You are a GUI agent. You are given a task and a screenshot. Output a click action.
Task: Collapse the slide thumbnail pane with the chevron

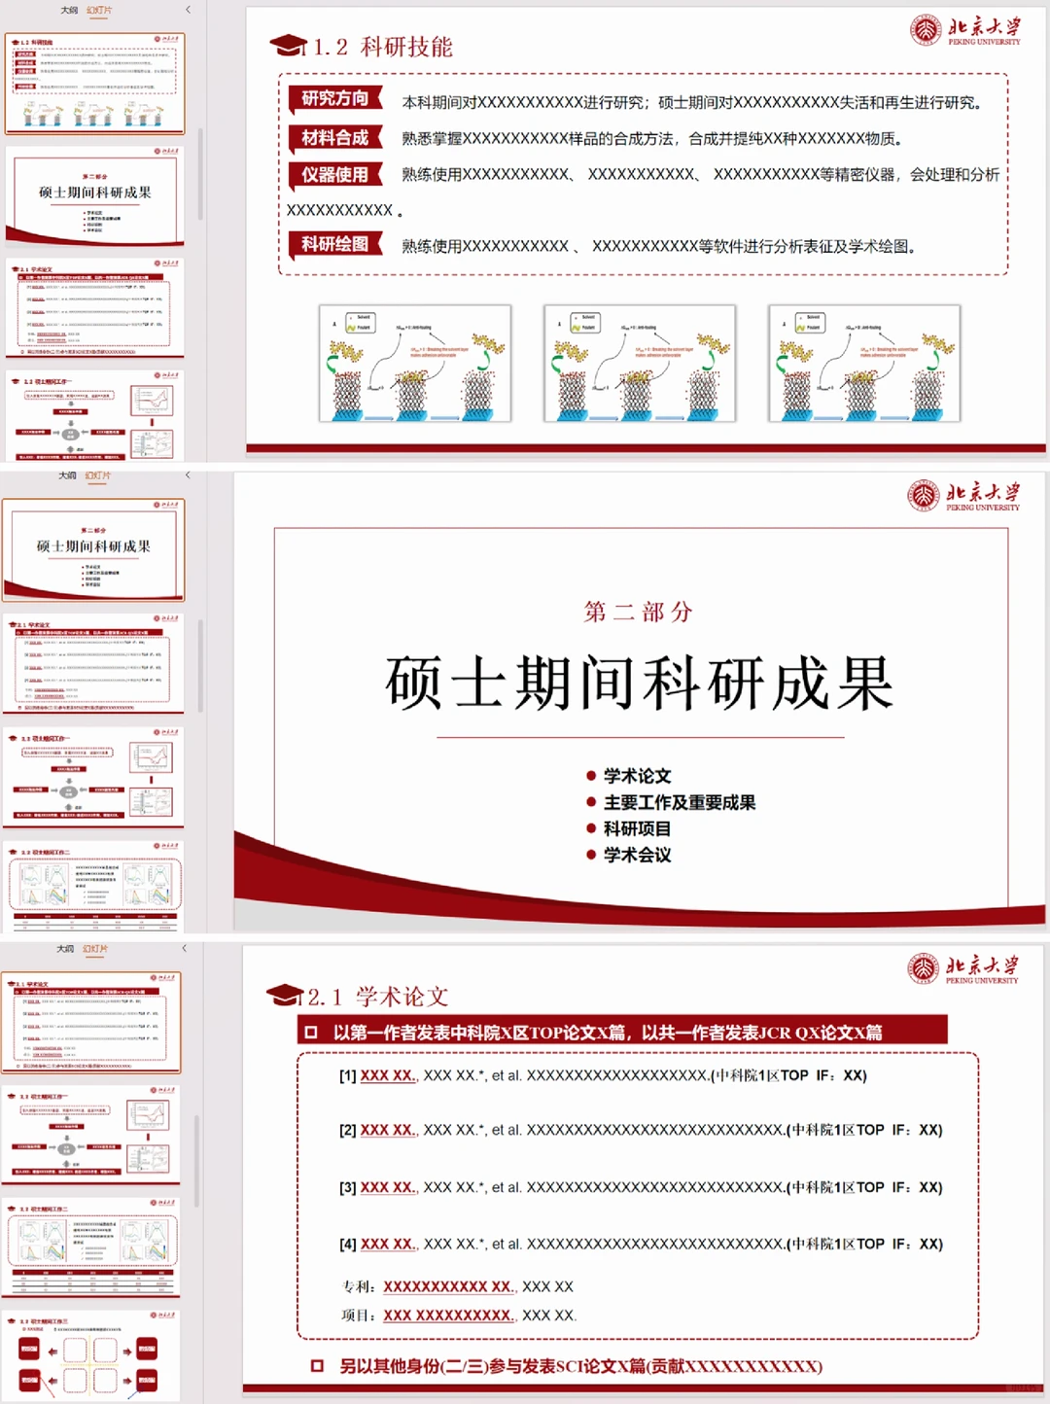[186, 8]
